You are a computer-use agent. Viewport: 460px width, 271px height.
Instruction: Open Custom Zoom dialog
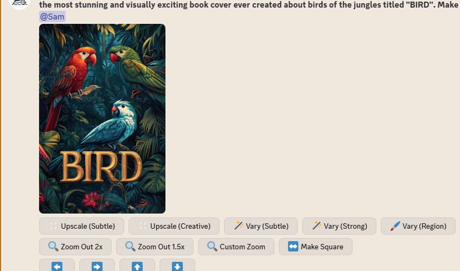(236, 247)
